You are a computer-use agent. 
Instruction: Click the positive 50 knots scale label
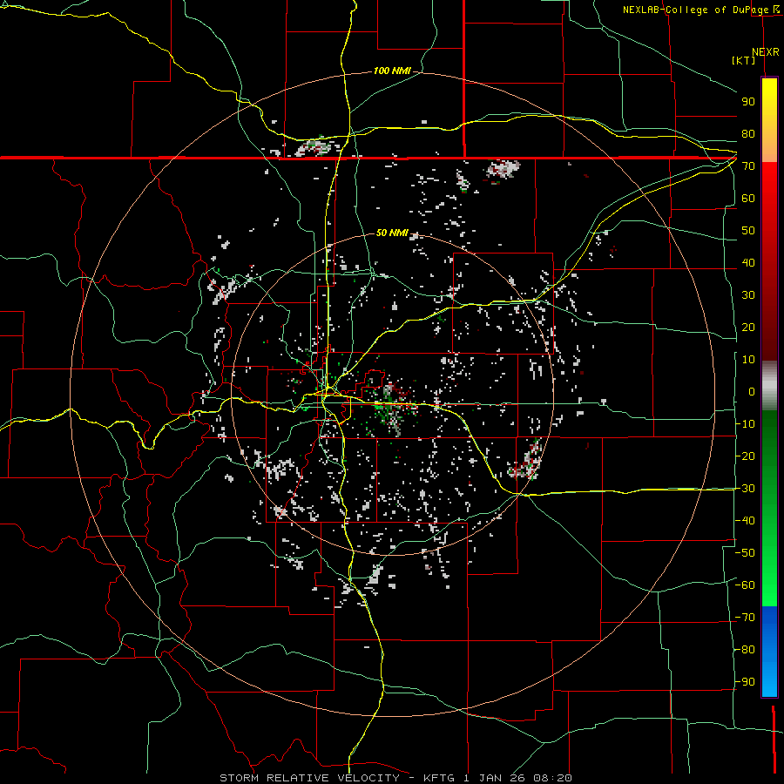[x=748, y=231]
